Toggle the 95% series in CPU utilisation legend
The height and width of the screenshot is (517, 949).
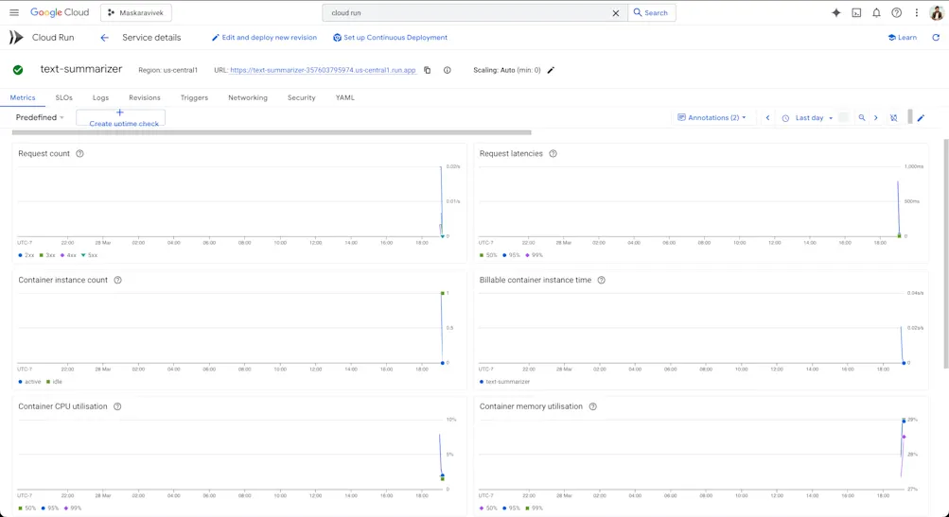point(50,508)
